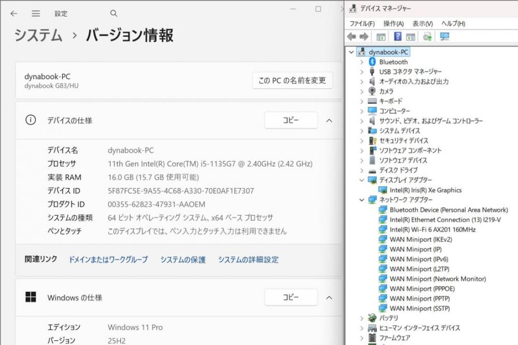The image size is (518, 345).
Task: Open the 表示(V) menu
Action: pos(422,23)
